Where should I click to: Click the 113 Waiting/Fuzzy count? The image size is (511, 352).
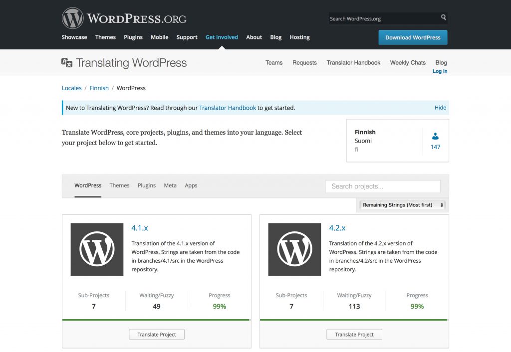(x=354, y=307)
